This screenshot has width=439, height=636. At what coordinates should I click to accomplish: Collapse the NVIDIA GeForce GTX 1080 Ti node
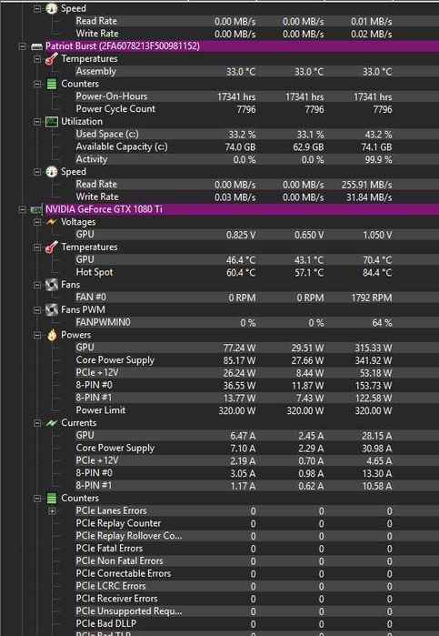point(23,209)
